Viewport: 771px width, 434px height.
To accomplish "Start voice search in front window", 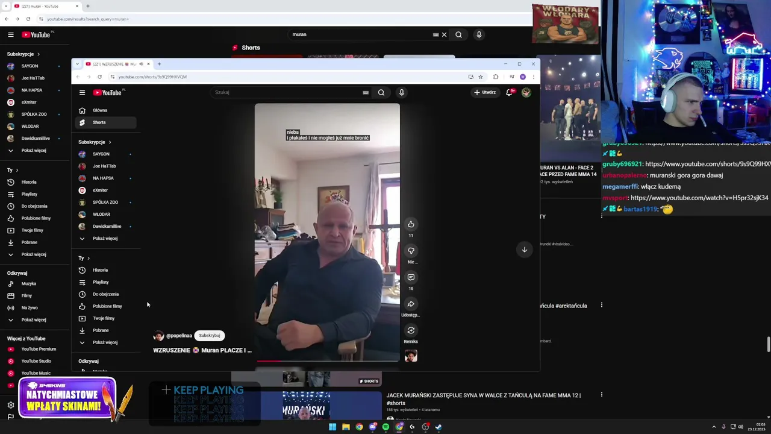I will pos(401,92).
